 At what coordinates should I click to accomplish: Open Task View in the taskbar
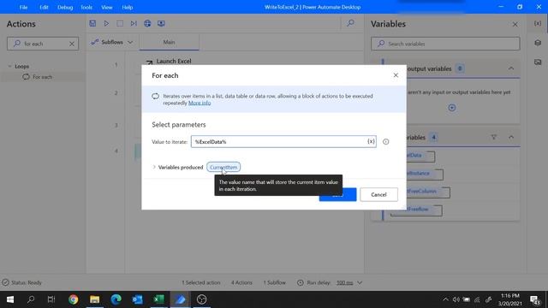[x=51, y=299]
